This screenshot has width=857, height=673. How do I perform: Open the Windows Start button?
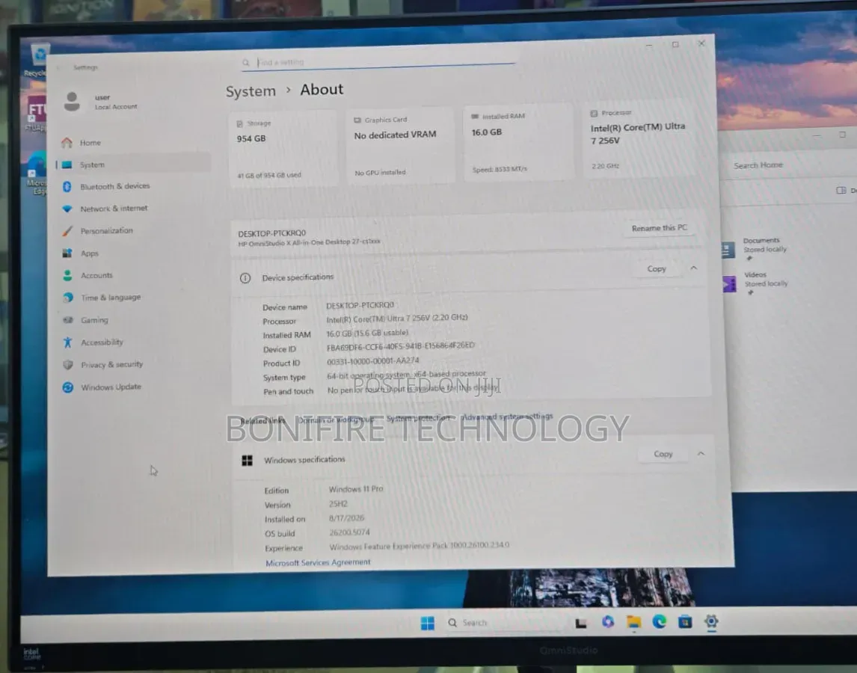pyautogui.click(x=428, y=623)
